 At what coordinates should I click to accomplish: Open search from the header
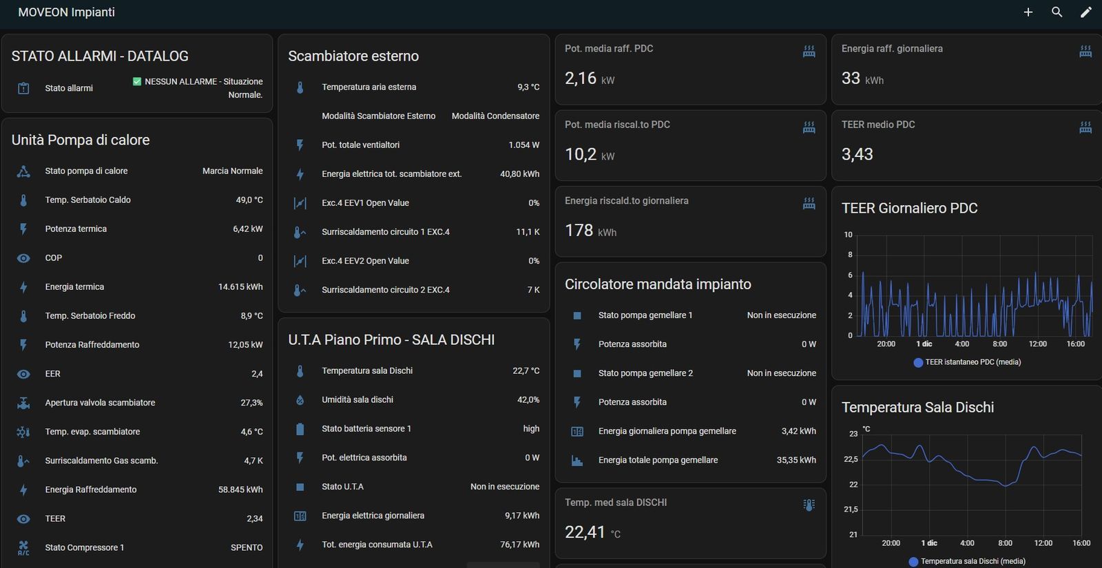point(1057,12)
